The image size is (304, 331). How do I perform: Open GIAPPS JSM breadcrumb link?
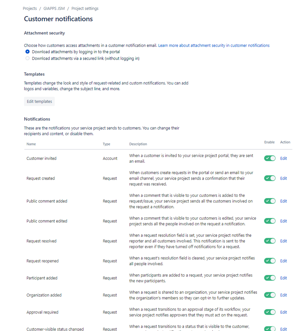point(54,8)
